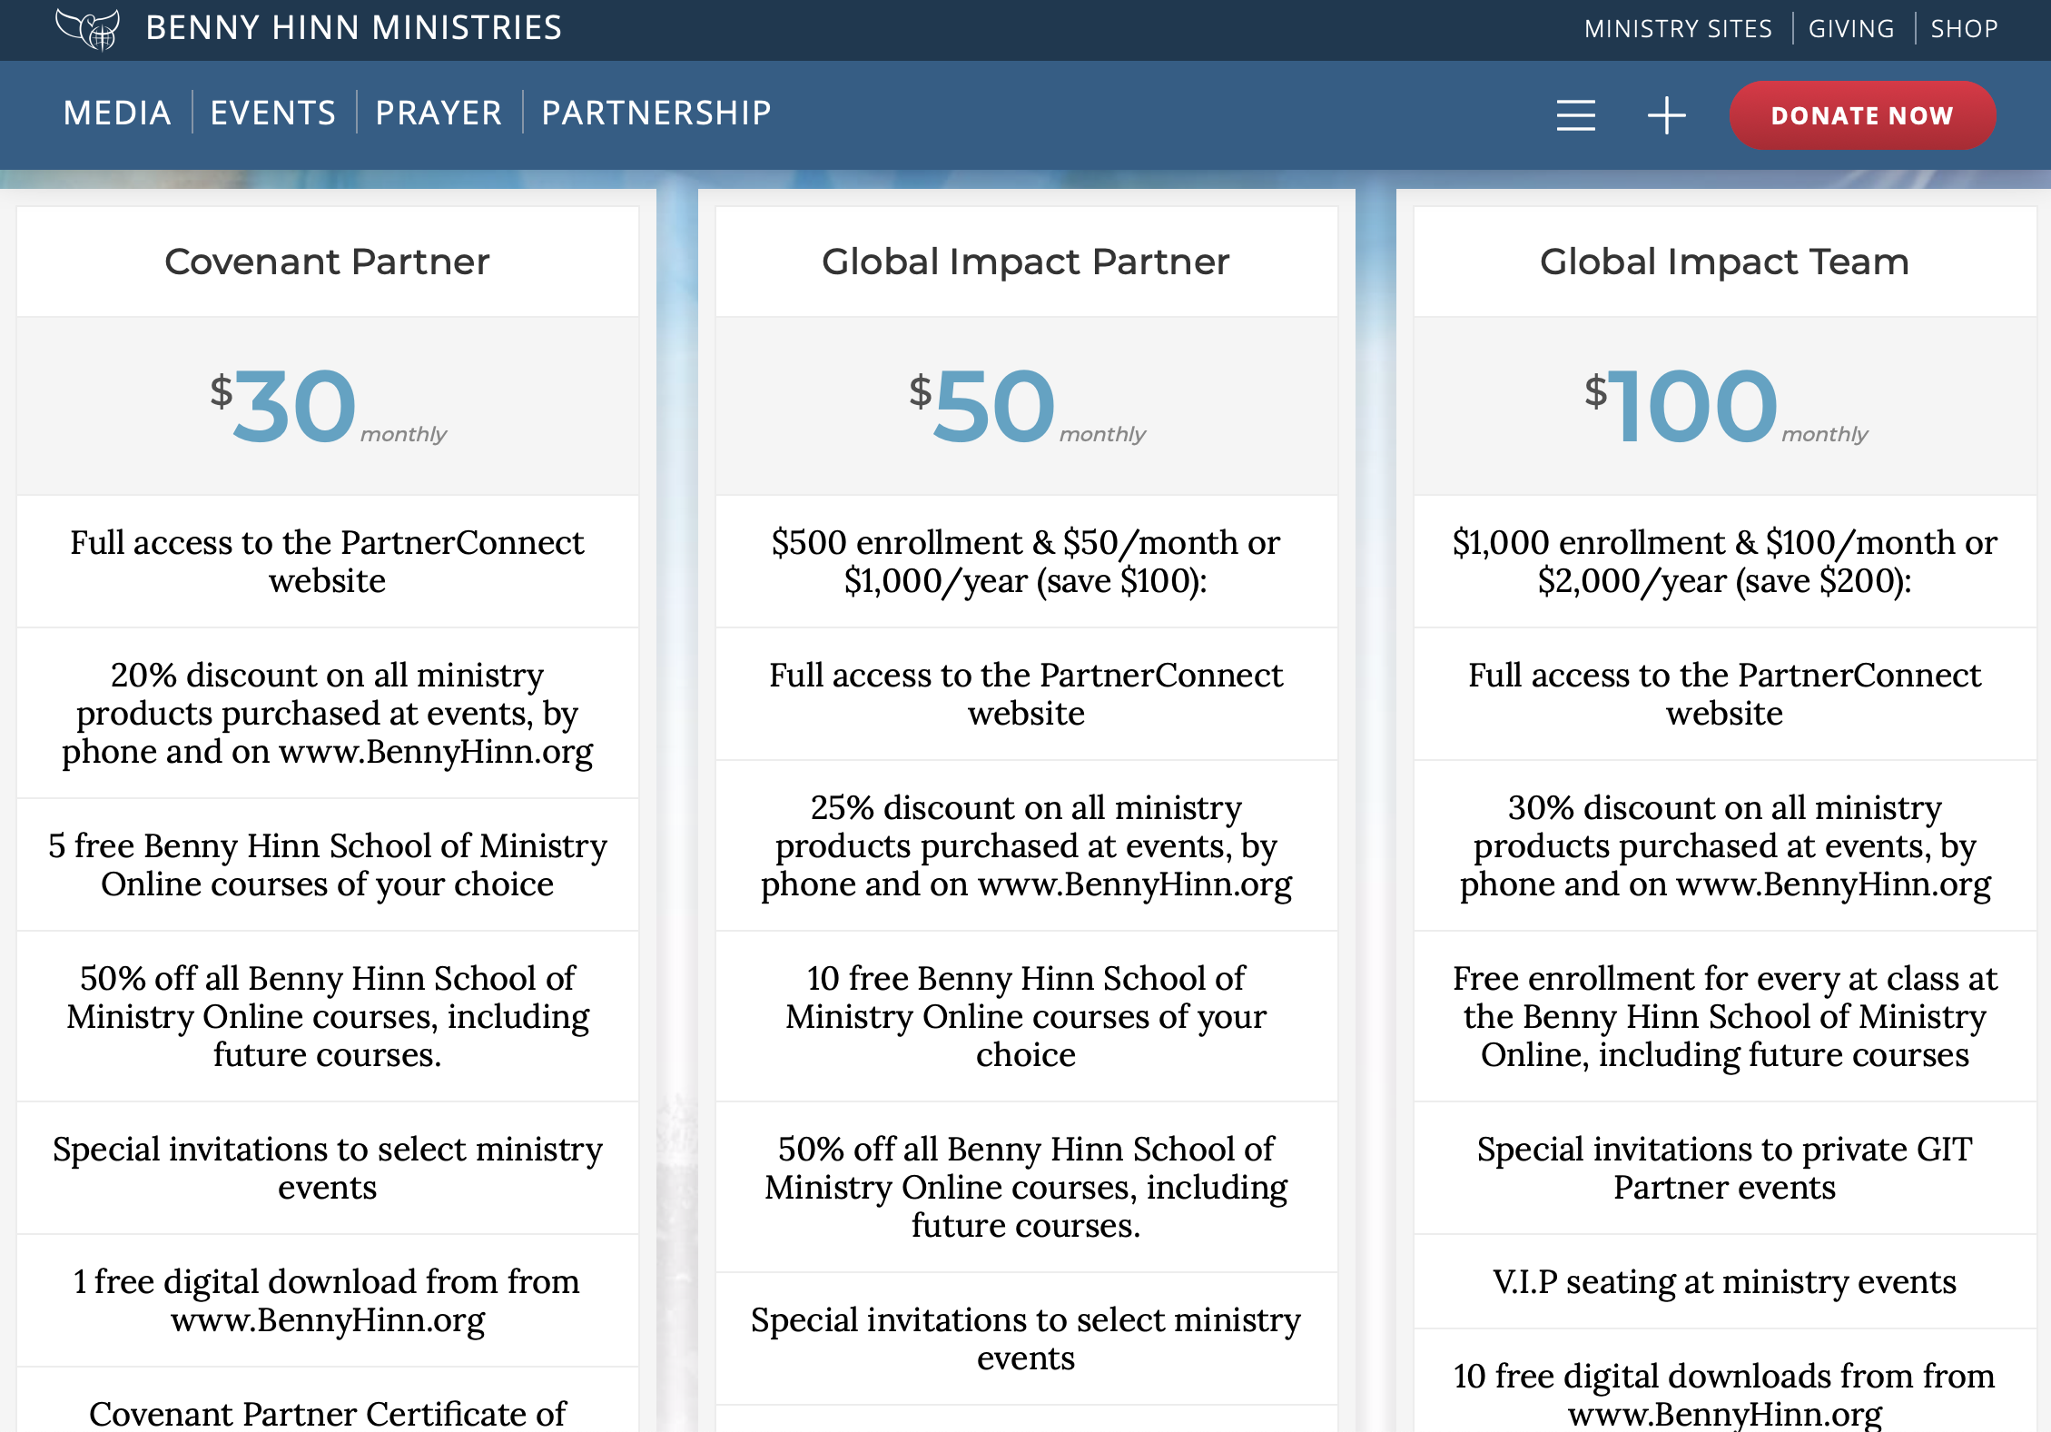Image resolution: width=2051 pixels, height=1432 pixels.
Task: Select the Covenant Partner plan heading
Action: point(327,262)
